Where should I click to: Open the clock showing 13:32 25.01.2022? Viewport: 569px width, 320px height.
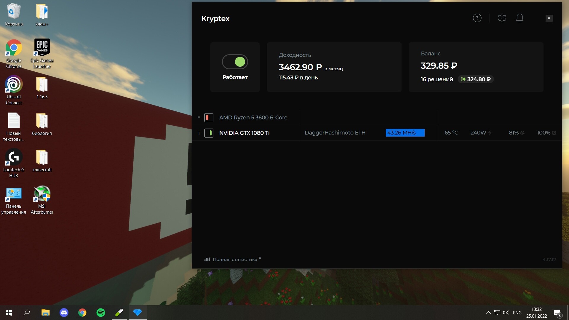click(x=536, y=313)
